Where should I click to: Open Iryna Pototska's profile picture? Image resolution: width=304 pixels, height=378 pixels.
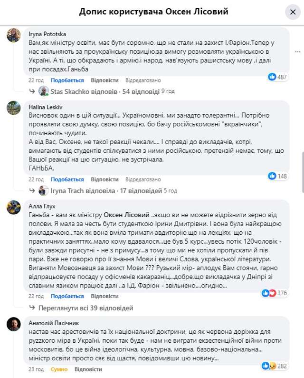click(13, 35)
